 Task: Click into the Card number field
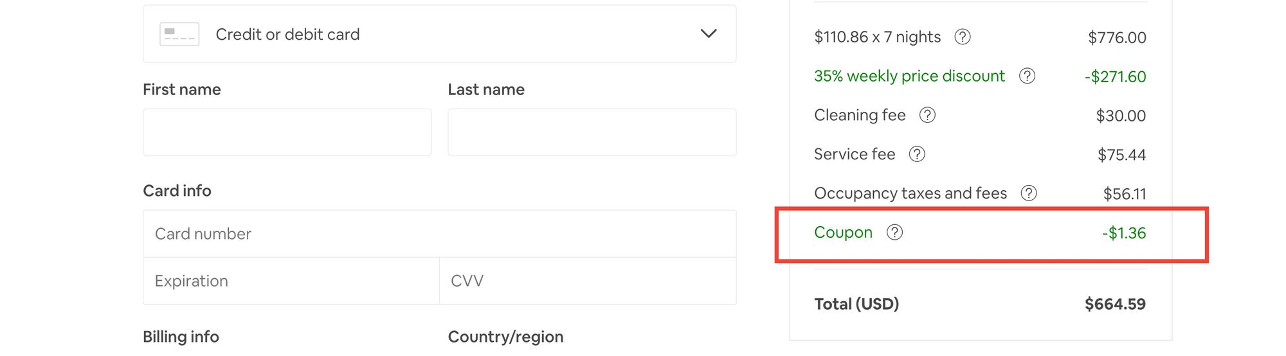(439, 234)
